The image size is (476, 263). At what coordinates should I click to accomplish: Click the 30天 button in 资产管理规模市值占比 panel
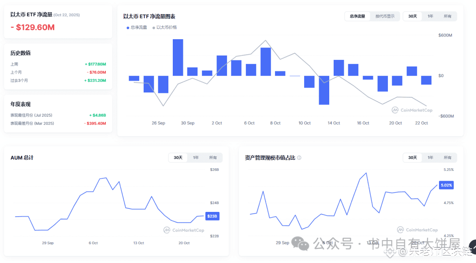pos(412,157)
